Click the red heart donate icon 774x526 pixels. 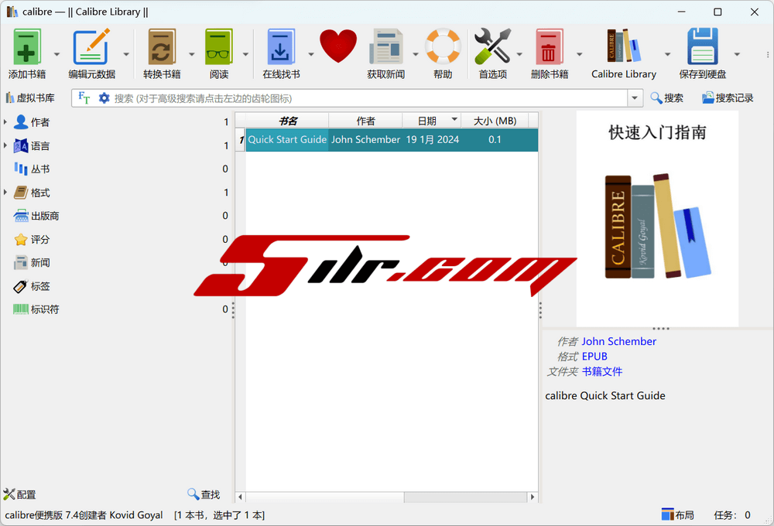(x=338, y=46)
